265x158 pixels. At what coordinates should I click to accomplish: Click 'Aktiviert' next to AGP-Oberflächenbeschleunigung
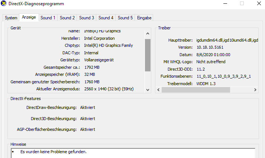tap(88, 129)
